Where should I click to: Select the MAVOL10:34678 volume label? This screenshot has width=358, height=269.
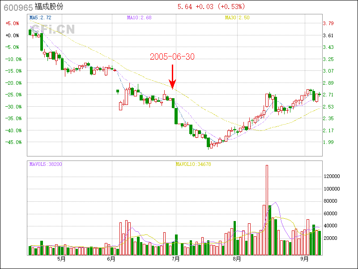tap(193, 165)
